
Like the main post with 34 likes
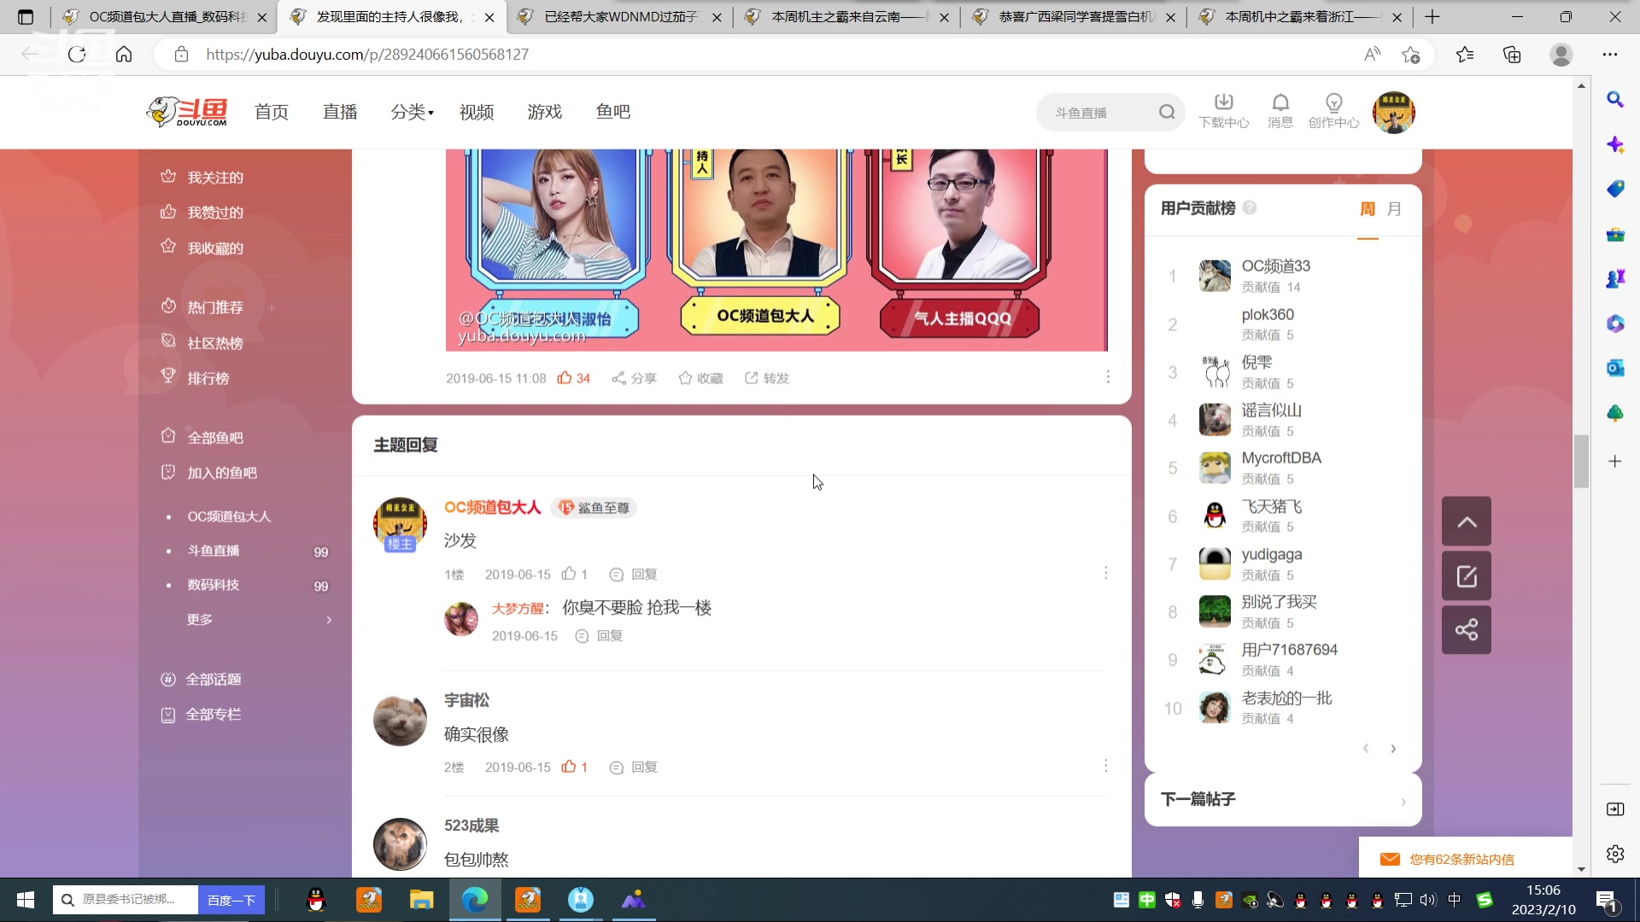573,378
